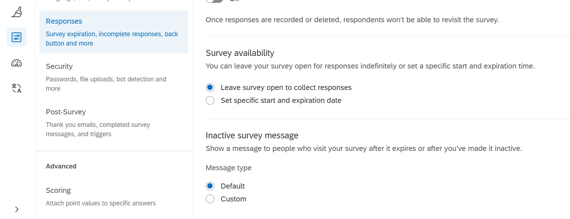The width and height of the screenshot is (570, 219).
Task: Choose Default message type
Action: [210, 186]
